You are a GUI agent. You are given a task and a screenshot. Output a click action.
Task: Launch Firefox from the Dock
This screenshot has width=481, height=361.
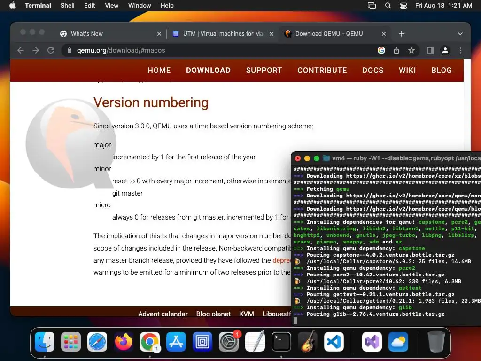[x=124, y=342]
